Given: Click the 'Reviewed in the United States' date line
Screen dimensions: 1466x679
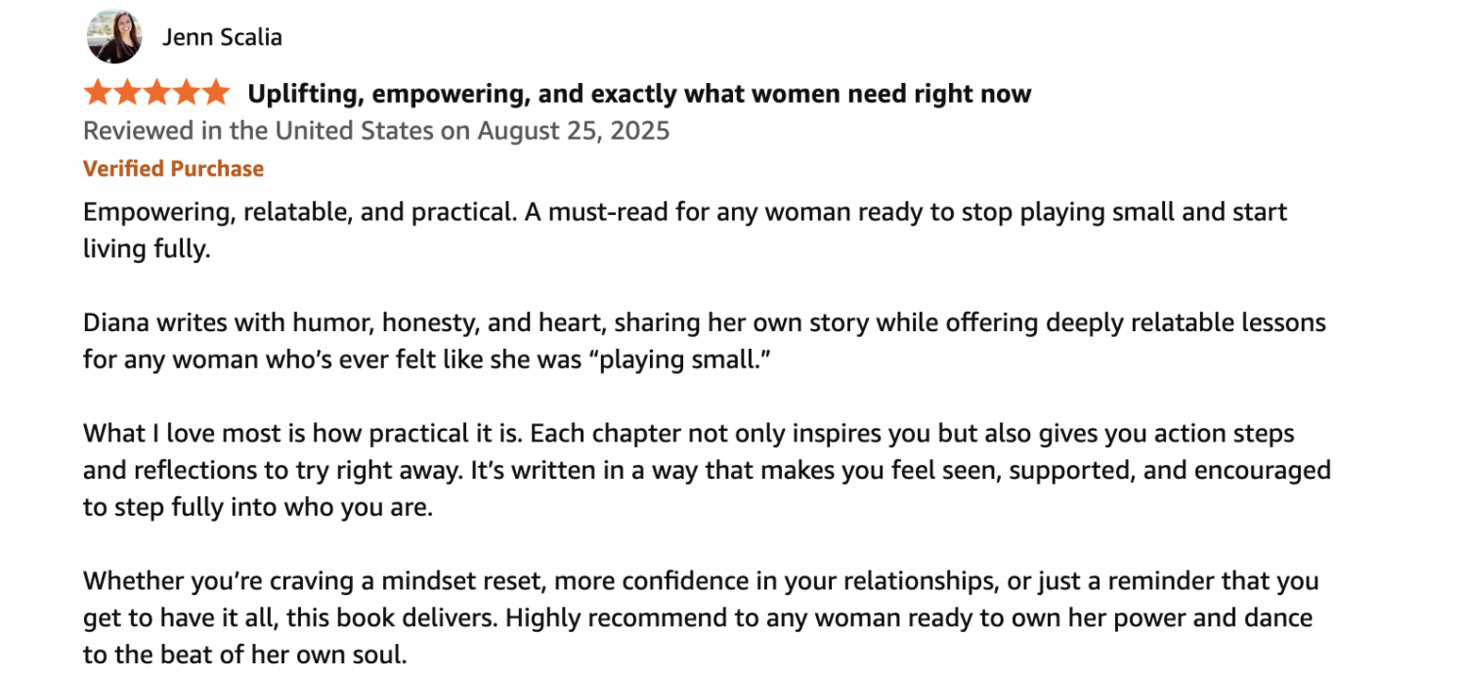Looking at the screenshot, I should [376, 131].
